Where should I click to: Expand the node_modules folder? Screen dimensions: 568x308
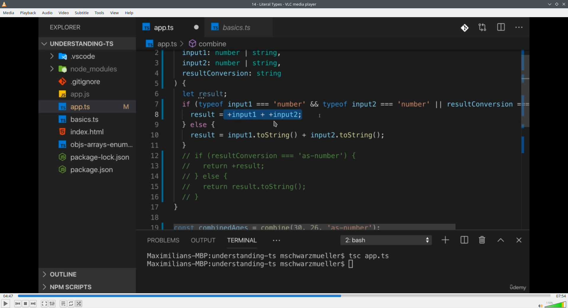(87, 69)
